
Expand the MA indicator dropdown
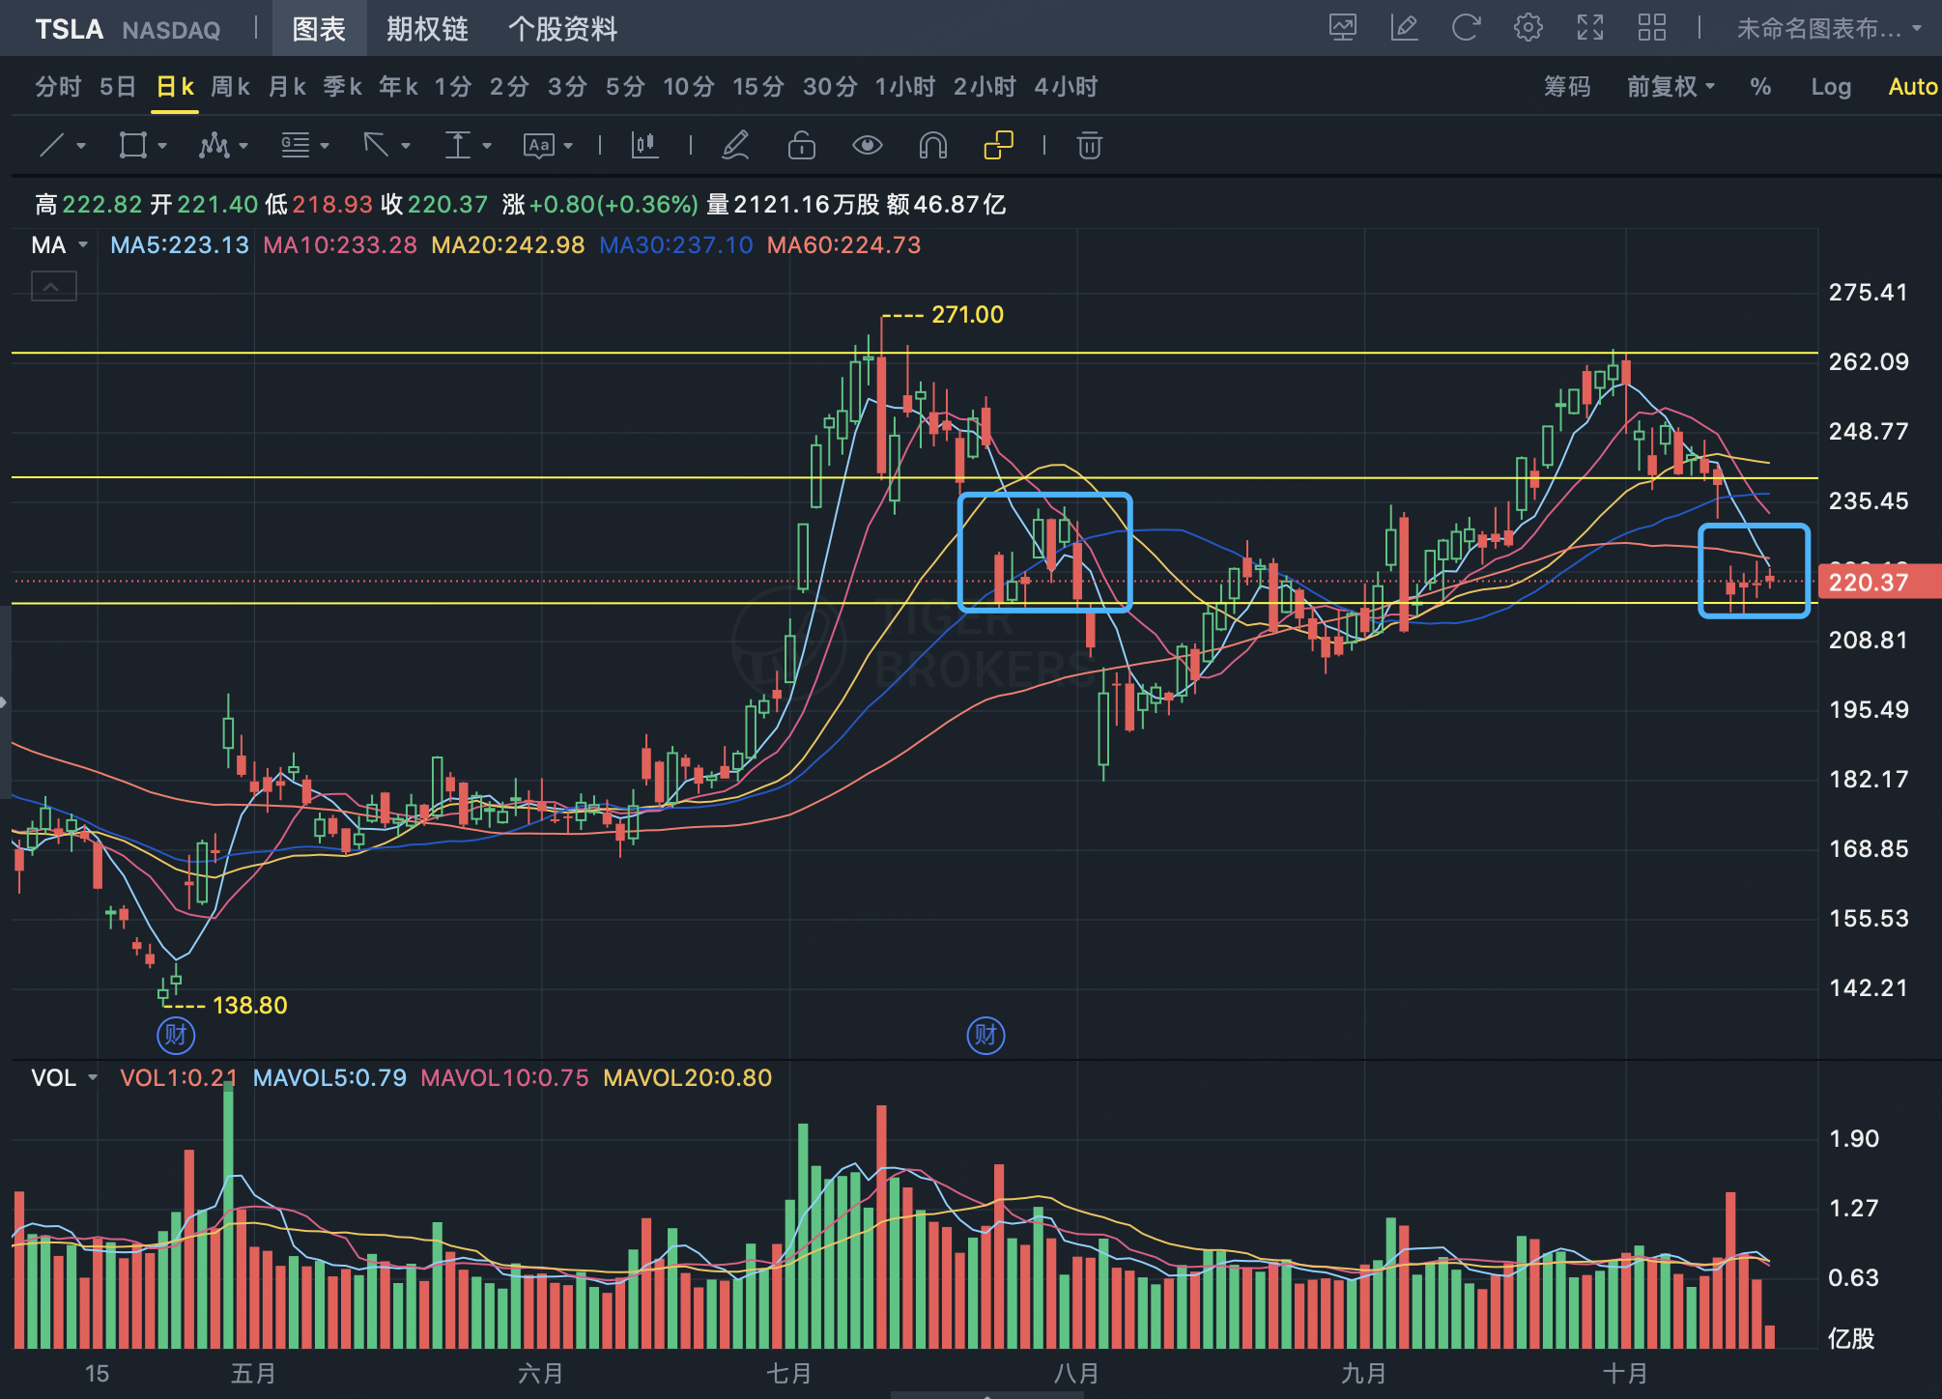tap(83, 245)
